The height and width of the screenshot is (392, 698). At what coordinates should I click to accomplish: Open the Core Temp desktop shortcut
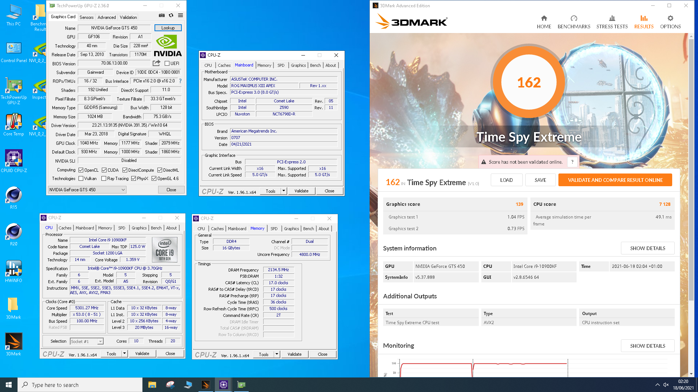click(13, 125)
